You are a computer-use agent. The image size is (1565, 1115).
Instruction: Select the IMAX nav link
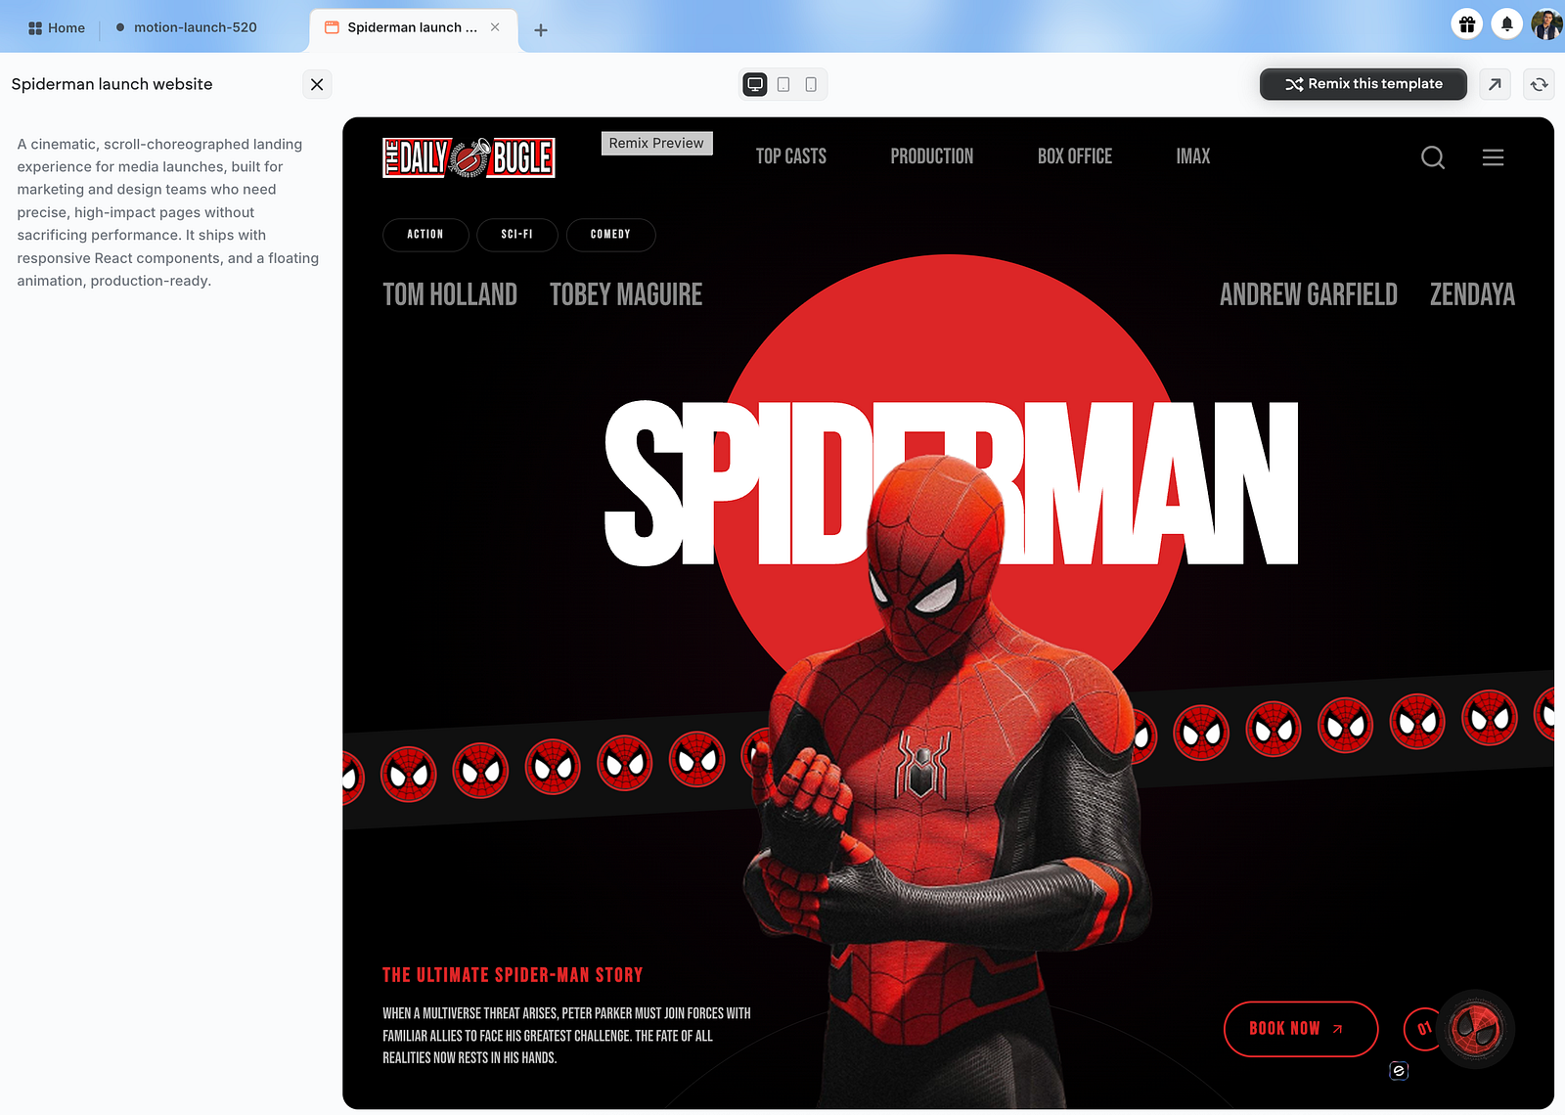point(1192,156)
